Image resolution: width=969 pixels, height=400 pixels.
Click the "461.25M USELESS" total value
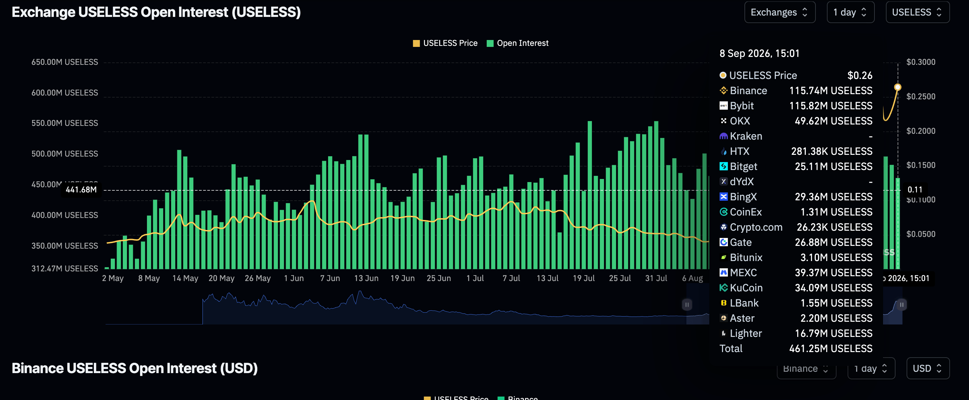(x=831, y=349)
